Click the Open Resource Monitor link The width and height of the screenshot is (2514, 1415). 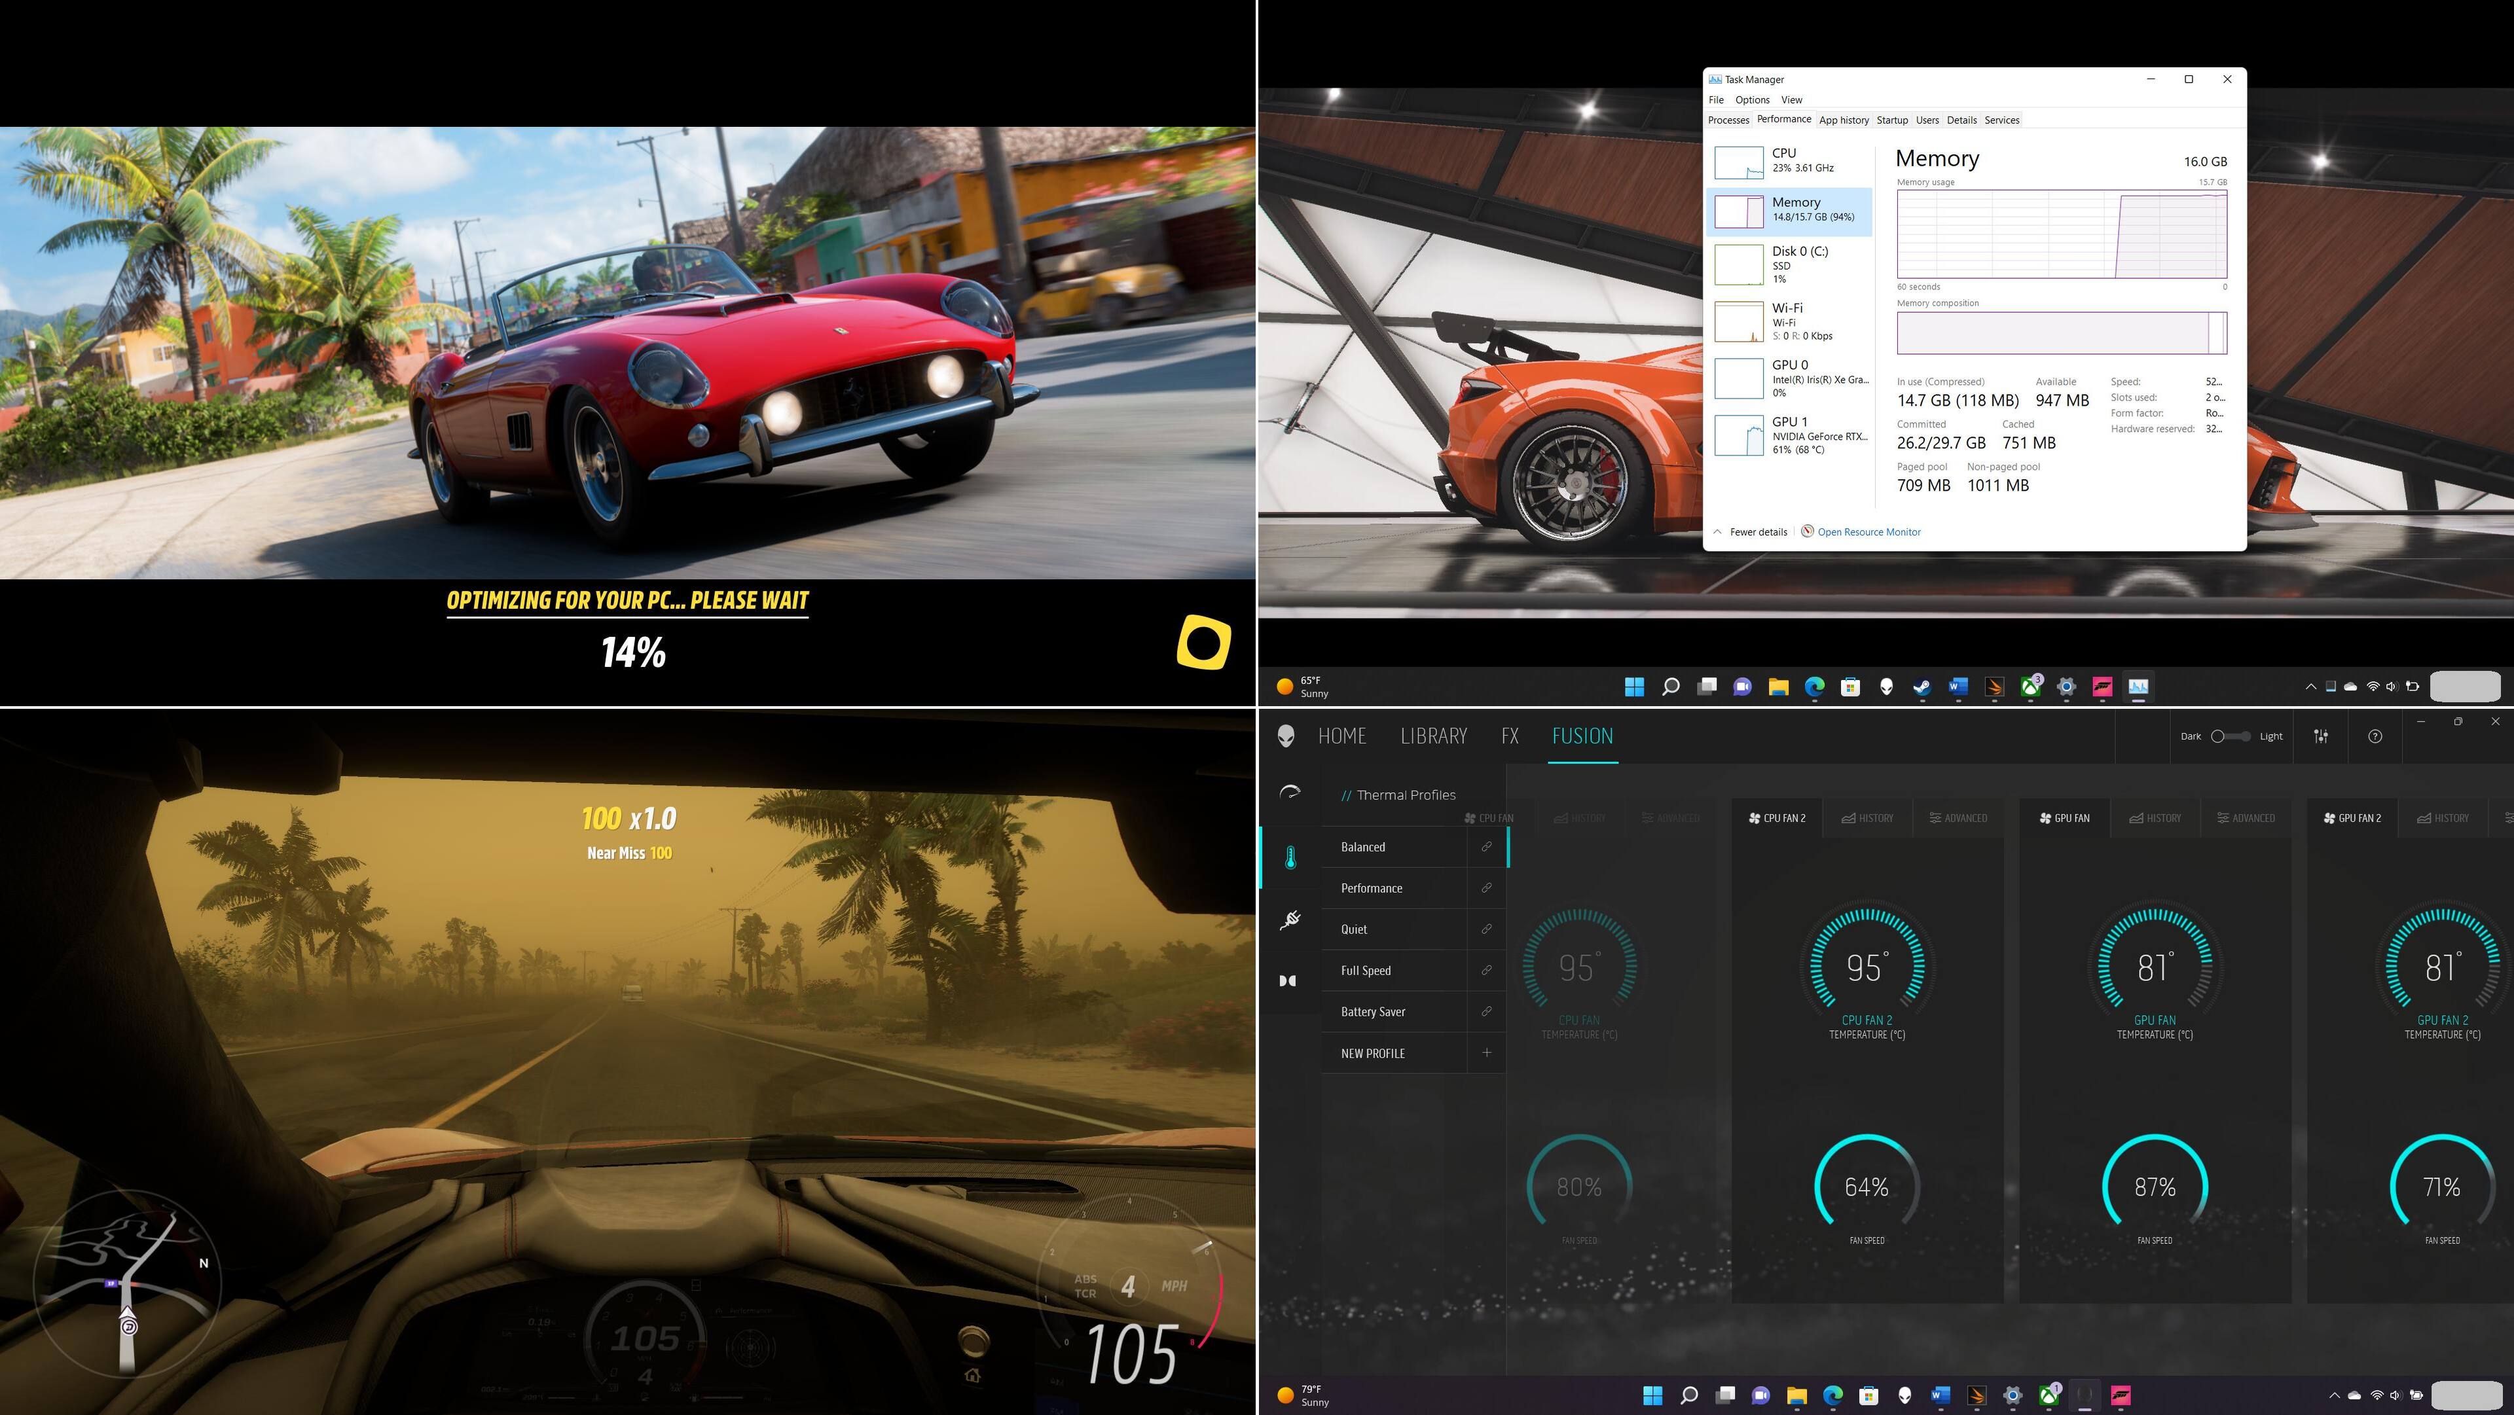[x=1868, y=532]
